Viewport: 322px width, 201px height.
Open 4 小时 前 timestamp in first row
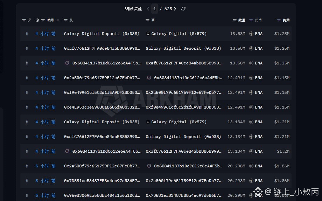tap(45, 34)
